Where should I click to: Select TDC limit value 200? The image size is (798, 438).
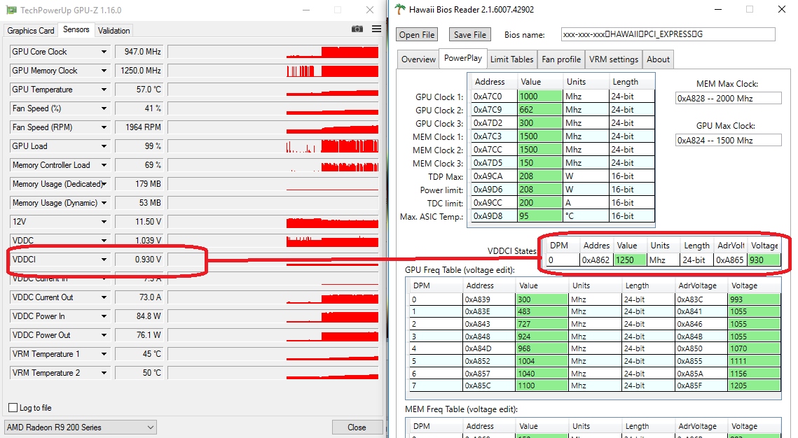(x=540, y=203)
